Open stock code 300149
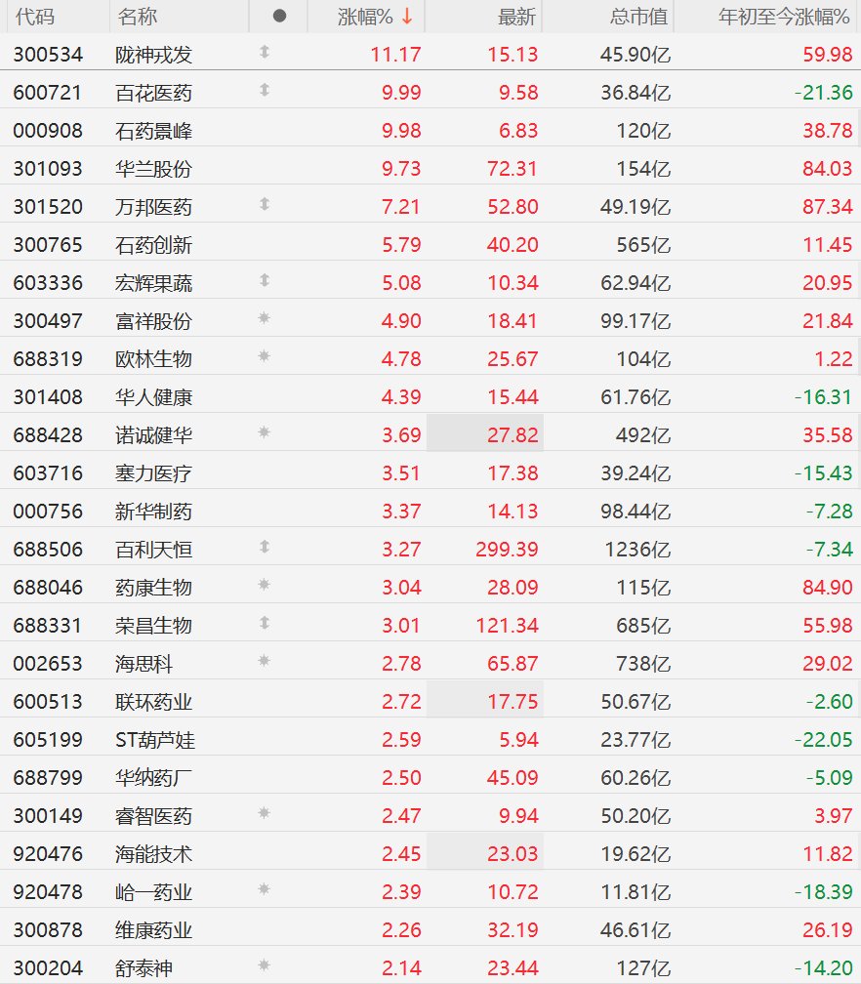The height and width of the screenshot is (984, 861). [48, 816]
